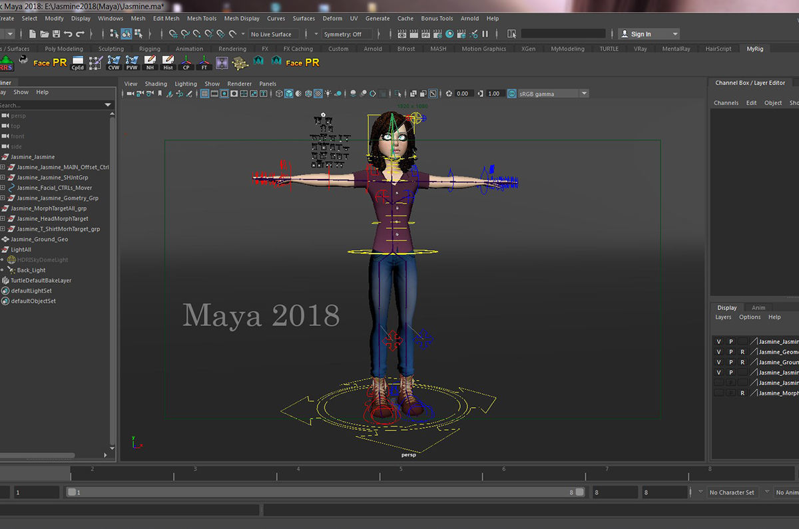Click the layer editor Options menu
This screenshot has height=529, width=799.
750,317
